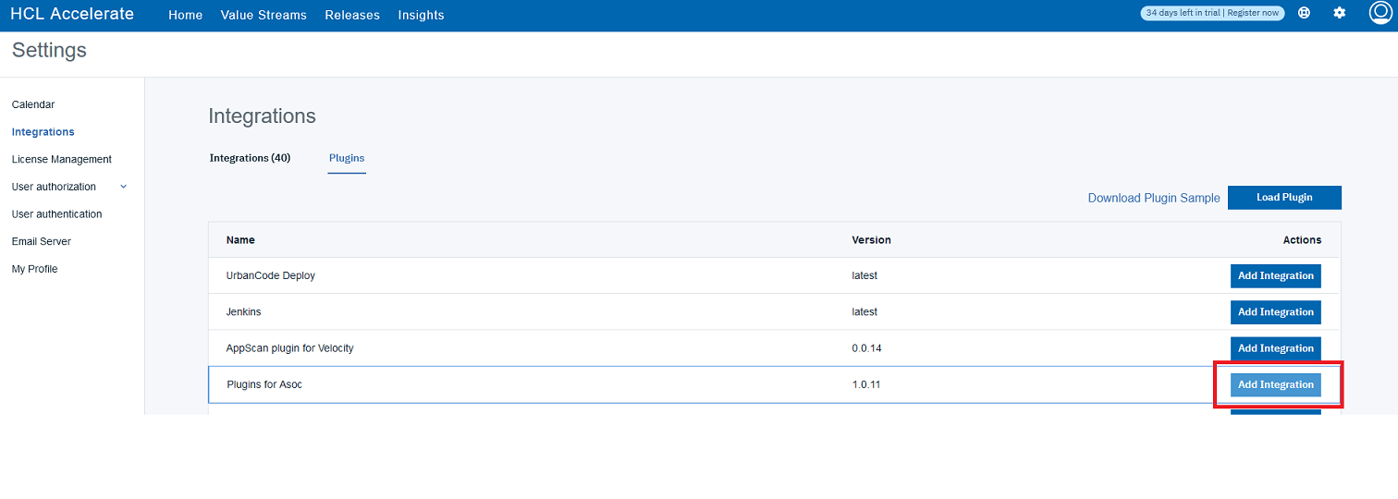1398x499 pixels.
Task: Open the help lifebuoy icon
Action: [x=1304, y=13]
